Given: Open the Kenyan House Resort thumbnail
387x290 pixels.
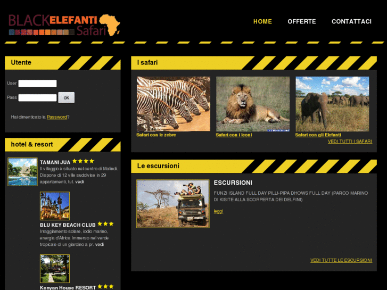Looking at the screenshot, I should click(x=55, y=269).
